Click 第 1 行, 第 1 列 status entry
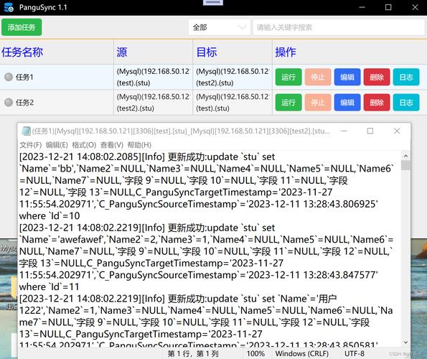The width and height of the screenshot is (427, 359). [193, 353]
